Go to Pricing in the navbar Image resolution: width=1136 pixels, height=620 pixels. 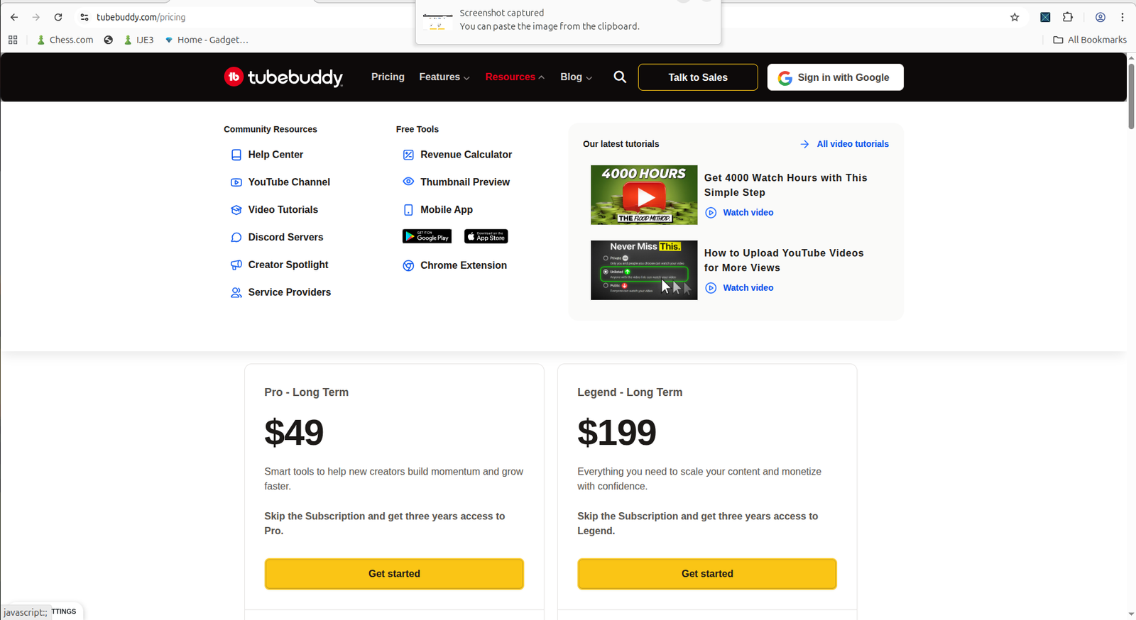(x=388, y=77)
